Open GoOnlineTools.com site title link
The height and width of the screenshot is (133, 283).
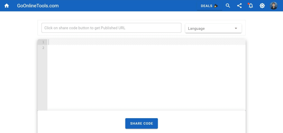[38, 5]
